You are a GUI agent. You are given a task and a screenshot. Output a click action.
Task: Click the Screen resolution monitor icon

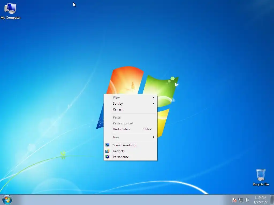pos(107,145)
